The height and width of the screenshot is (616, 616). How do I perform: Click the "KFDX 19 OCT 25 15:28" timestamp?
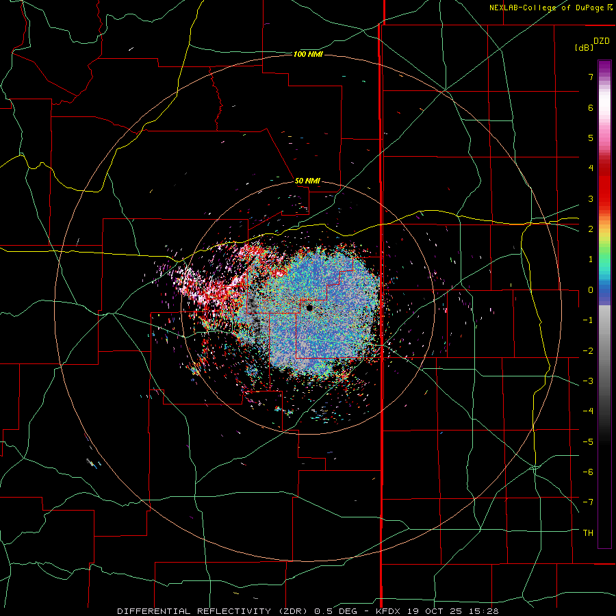pos(437,611)
